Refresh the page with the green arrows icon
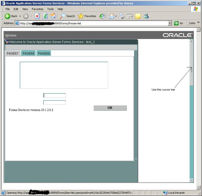 (45, 16)
